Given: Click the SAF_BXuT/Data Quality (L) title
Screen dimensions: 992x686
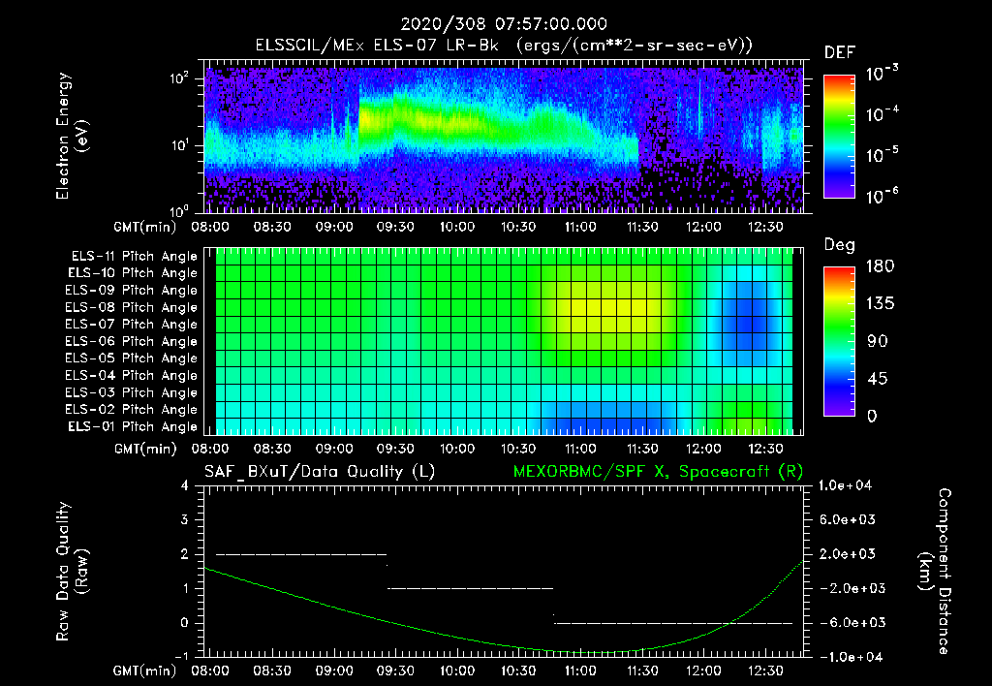Looking at the screenshot, I should click(x=320, y=472).
